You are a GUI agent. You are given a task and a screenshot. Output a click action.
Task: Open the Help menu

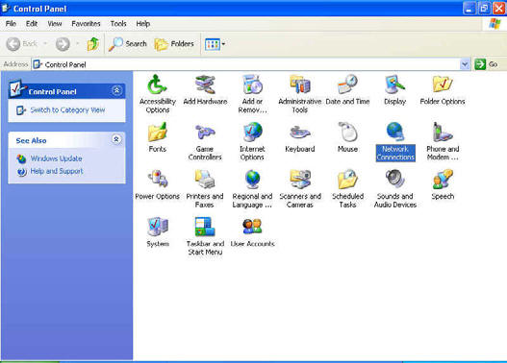pyautogui.click(x=143, y=24)
